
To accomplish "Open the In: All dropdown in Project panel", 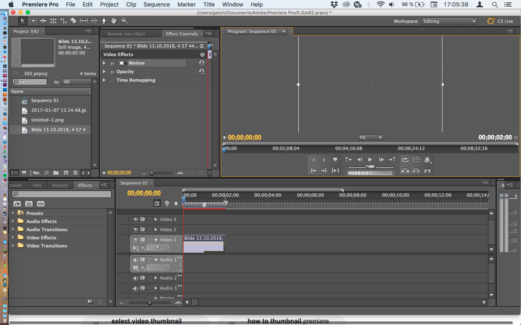I will coord(76,82).
